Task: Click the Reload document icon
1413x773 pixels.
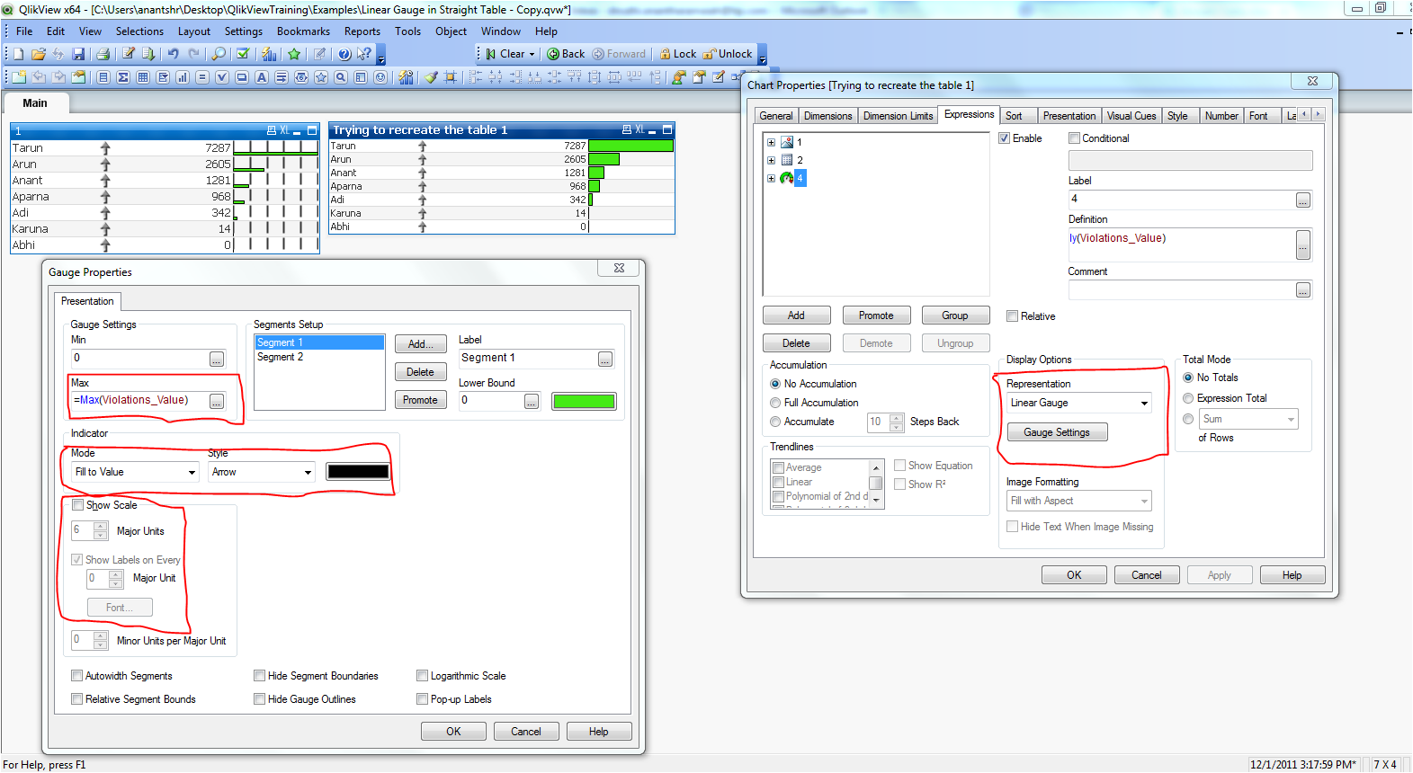Action: (148, 54)
